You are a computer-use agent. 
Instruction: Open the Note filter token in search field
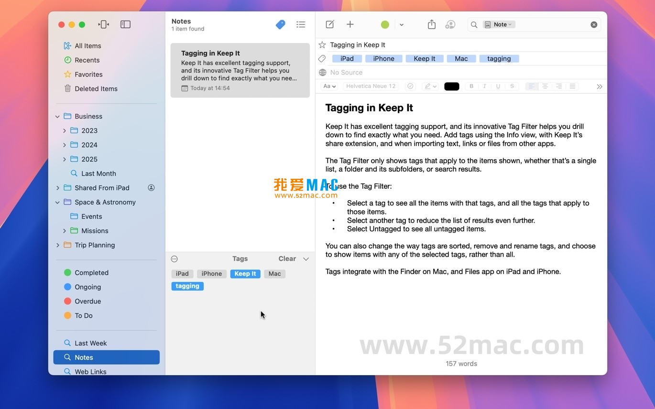(499, 24)
